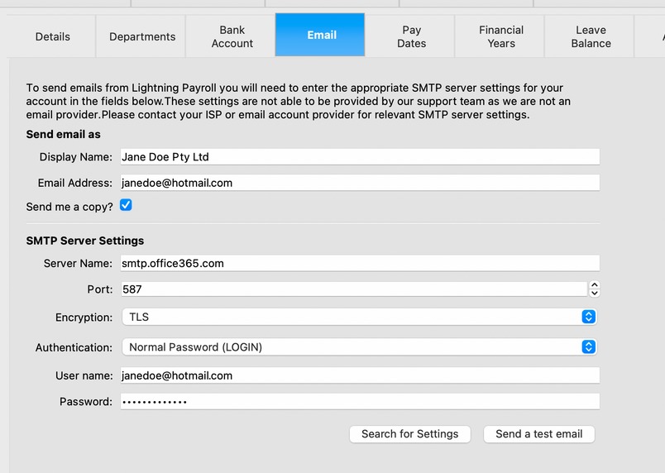This screenshot has height=473, width=665.
Task: Switch to the Leave Balance tab
Action: click(591, 36)
